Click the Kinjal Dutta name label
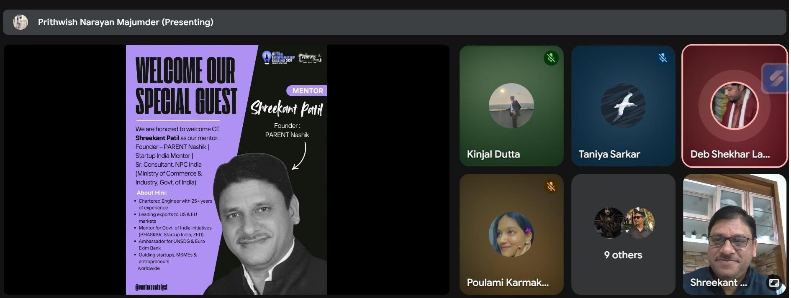This screenshot has height=298, width=791. [x=493, y=154]
